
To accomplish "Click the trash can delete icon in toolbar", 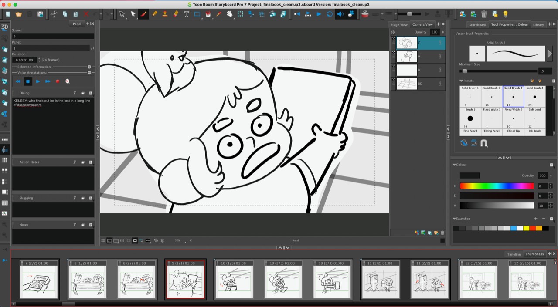I will pyautogui.click(x=484, y=14).
